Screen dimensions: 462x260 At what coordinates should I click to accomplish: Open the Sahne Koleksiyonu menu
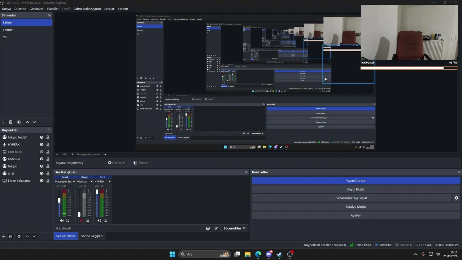point(87,9)
